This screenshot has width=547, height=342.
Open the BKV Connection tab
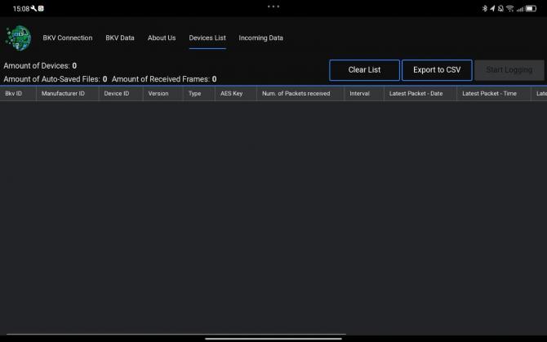coord(68,38)
